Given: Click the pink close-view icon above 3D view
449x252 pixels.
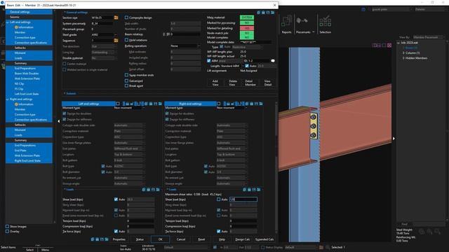Looking at the screenshot, I should [389, 45].
